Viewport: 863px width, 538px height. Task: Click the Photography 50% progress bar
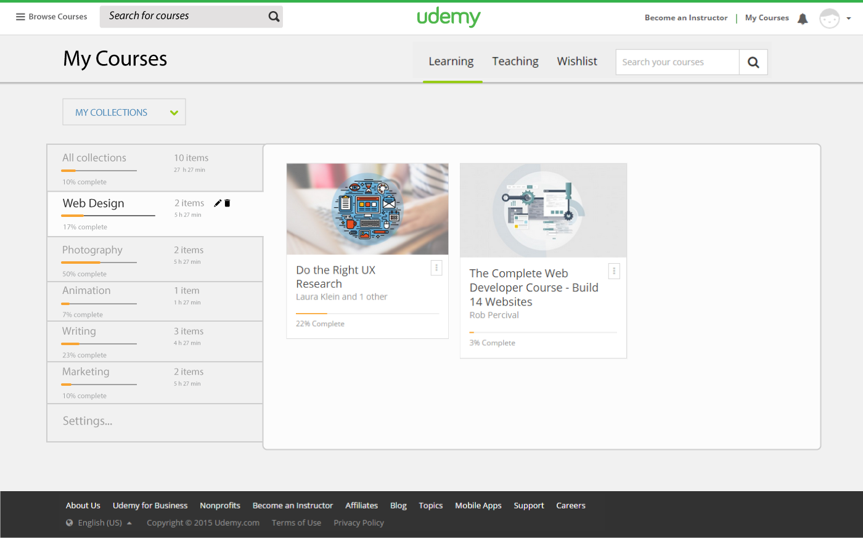(x=99, y=263)
